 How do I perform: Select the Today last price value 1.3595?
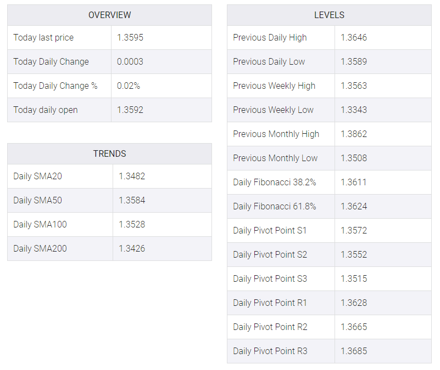point(130,37)
